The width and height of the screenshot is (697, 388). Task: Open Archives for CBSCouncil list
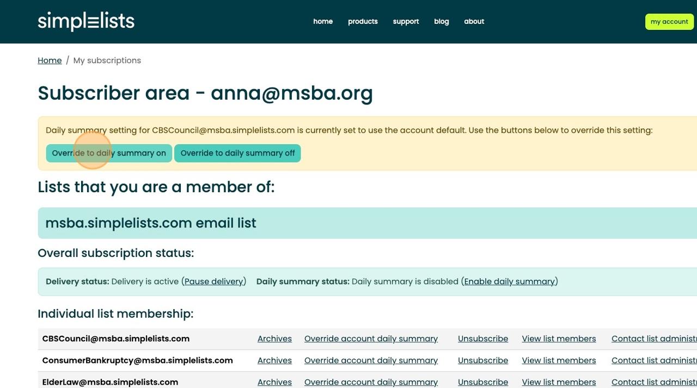(x=274, y=338)
